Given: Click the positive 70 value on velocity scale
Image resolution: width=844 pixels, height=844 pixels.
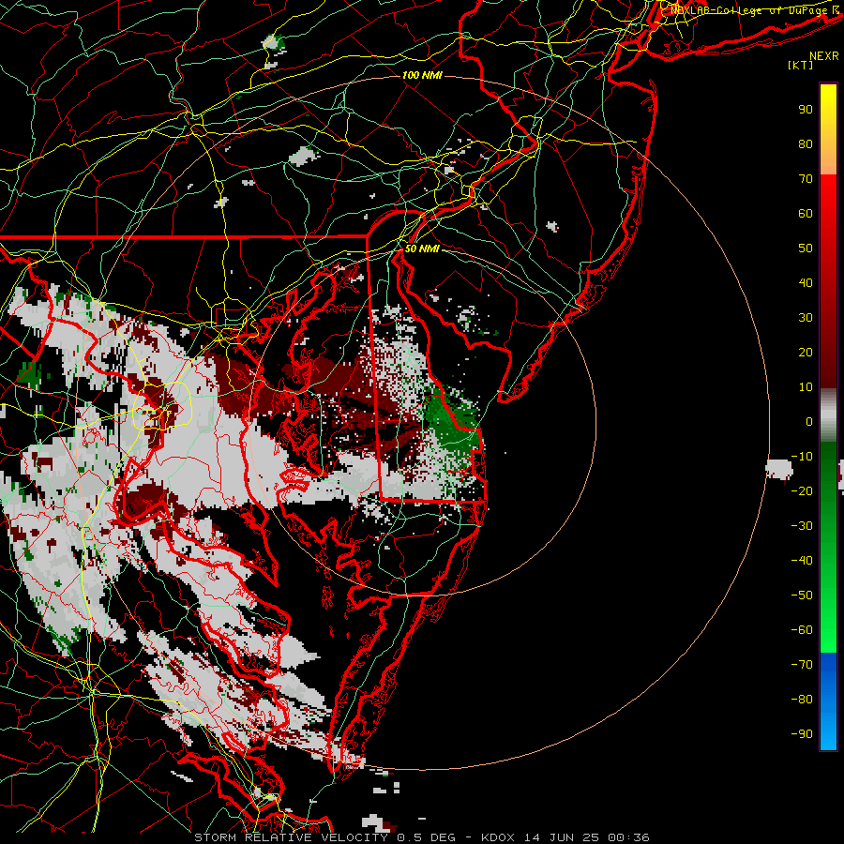Looking at the screenshot, I should [x=806, y=179].
